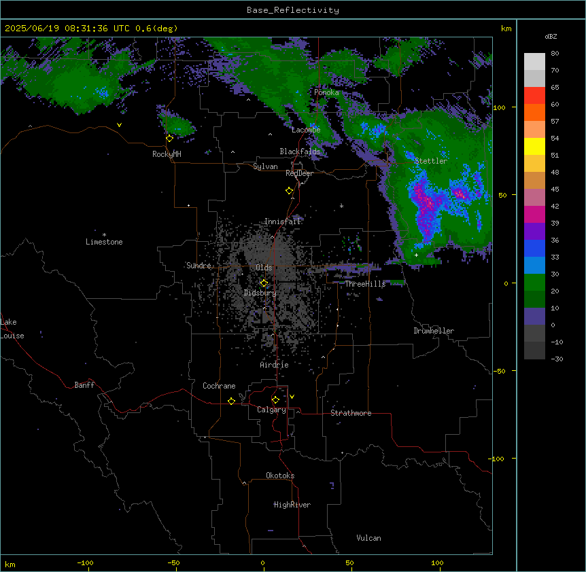The image size is (586, 572).
Task: Click the ThreeHills label
Action: click(365, 284)
